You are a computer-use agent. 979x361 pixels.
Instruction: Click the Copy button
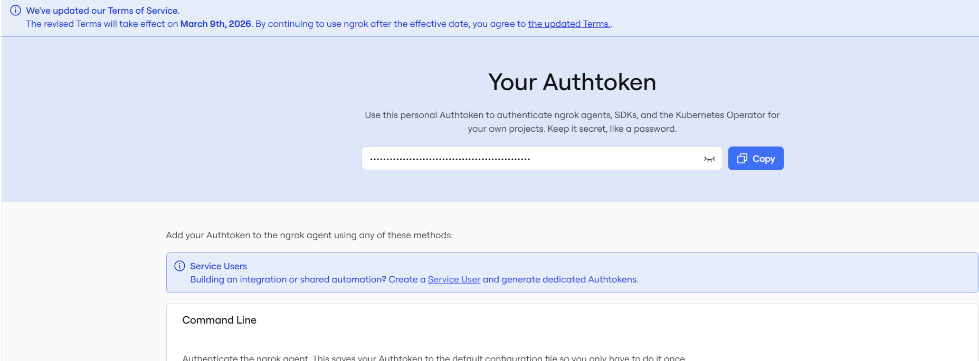tap(756, 159)
